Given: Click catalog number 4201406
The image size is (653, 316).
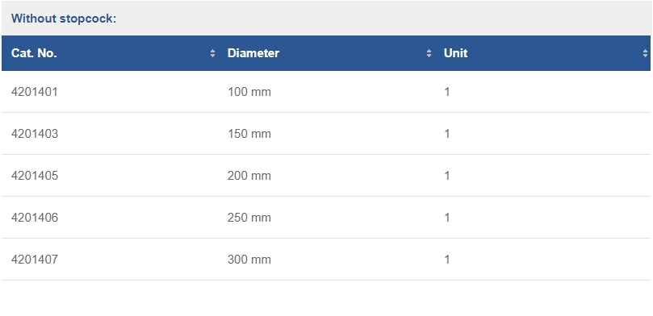Looking at the screenshot, I should coord(35,218).
